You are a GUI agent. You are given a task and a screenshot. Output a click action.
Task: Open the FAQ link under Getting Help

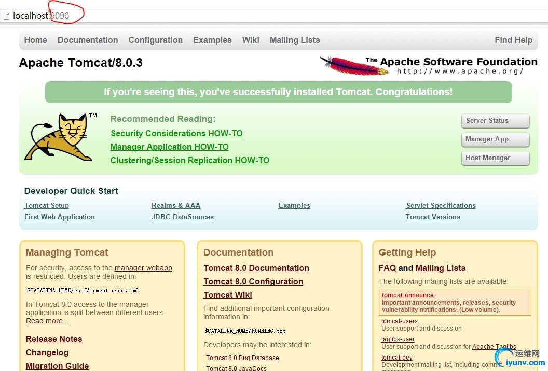point(387,268)
